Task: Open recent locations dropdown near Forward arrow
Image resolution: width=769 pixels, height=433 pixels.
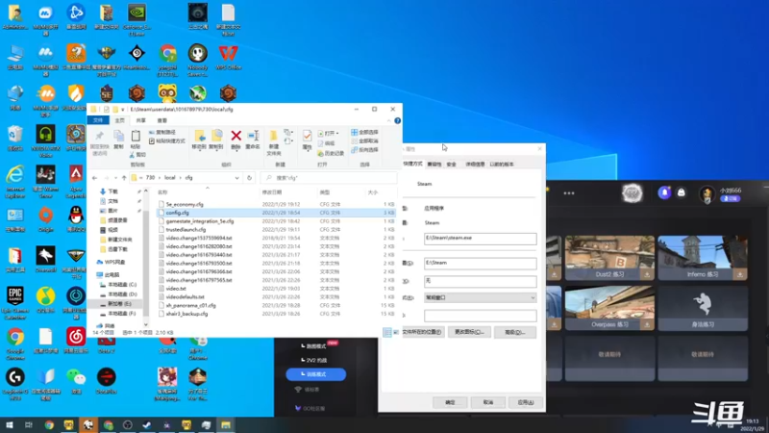Action: pos(115,178)
